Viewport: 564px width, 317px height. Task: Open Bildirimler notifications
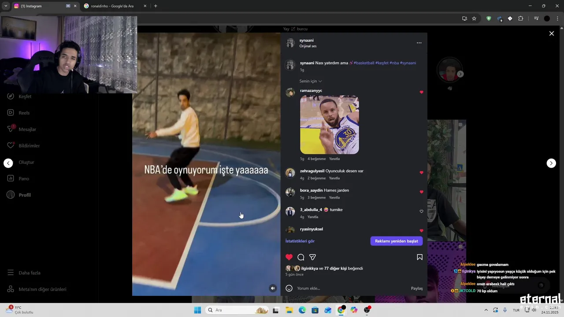click(23, 146)
